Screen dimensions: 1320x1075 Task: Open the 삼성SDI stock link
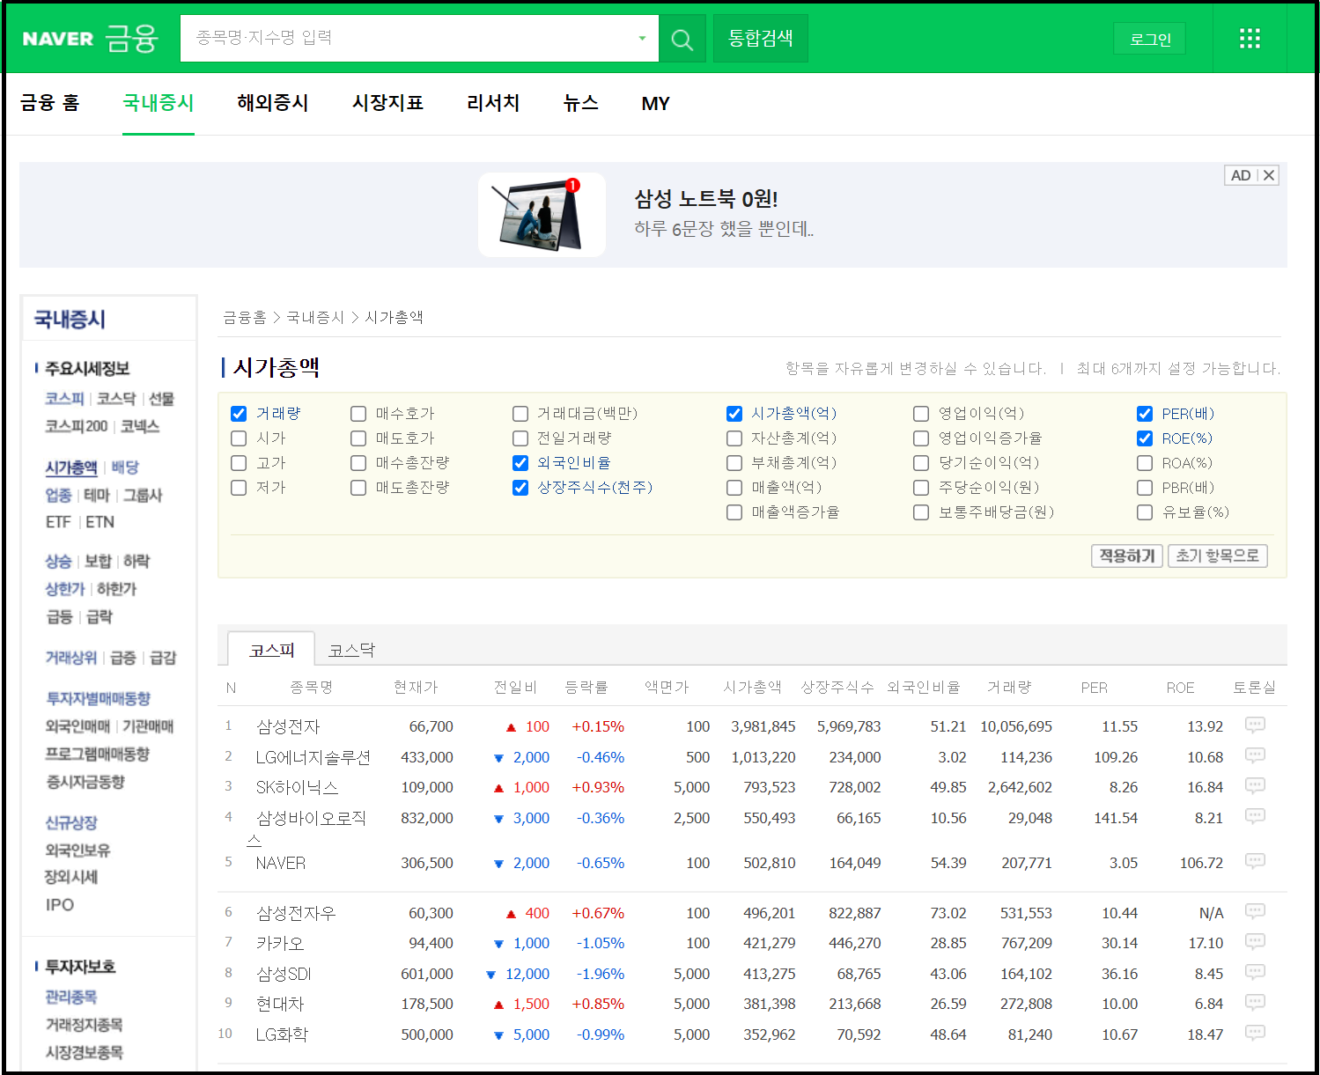tap(284, 974)
